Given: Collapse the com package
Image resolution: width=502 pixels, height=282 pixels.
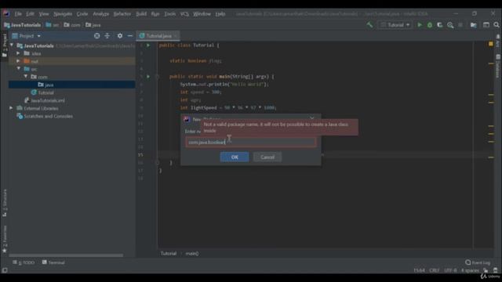Looking at the screenshot, I should [x=26, y=77].
